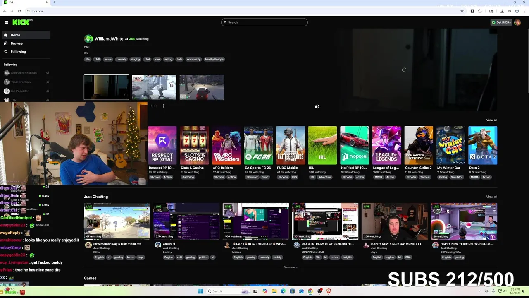Unmute the featured stream volume icon
The height and width of the screenshot is (298, 529).
317,107
